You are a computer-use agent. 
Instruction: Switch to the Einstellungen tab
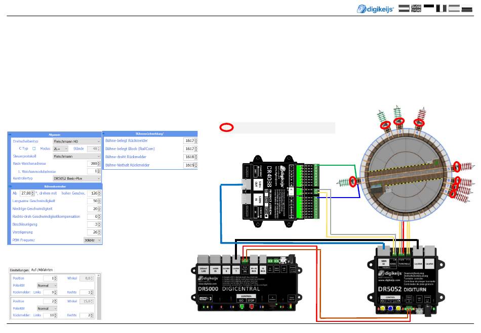(19, 270)
